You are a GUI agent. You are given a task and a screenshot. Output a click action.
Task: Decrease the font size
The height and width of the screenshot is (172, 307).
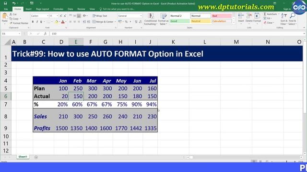click(x=65, y=16)
